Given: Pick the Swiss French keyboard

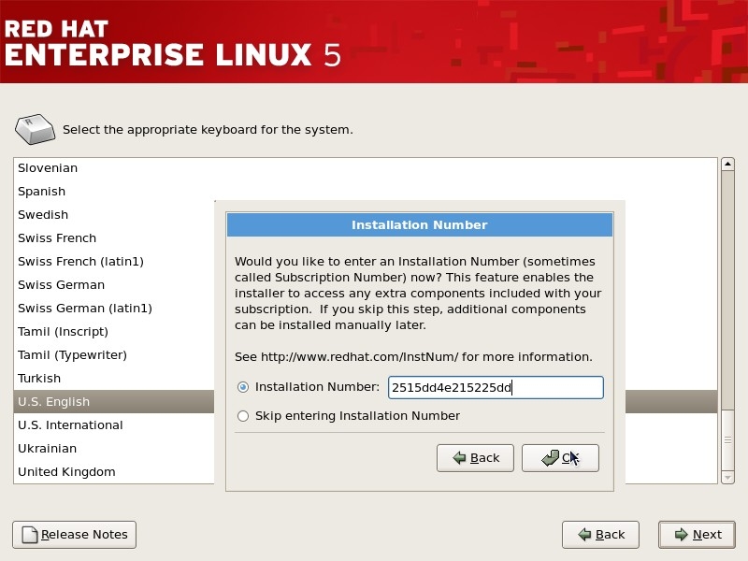Looking at the screenshot, I should pos(114,238).
